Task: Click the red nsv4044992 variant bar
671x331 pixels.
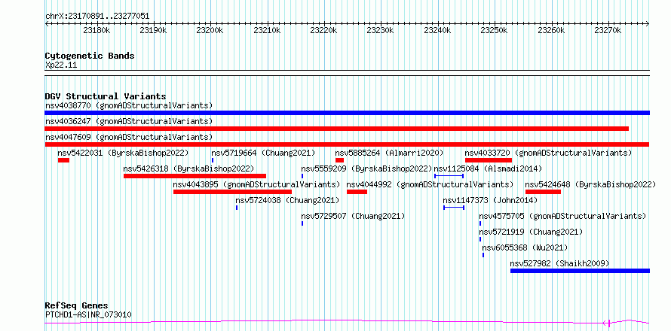Action: [x=357, y=192]
